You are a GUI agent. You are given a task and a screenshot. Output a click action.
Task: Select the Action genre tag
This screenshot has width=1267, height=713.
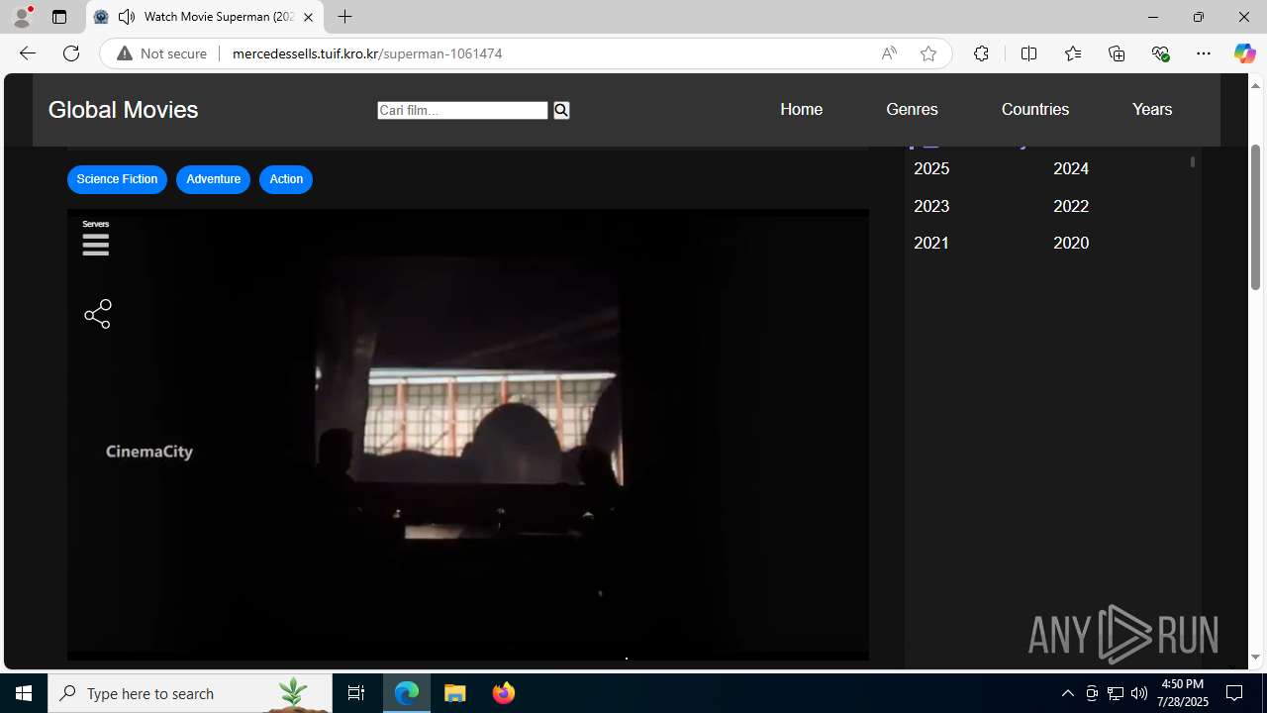click(286, 179)
